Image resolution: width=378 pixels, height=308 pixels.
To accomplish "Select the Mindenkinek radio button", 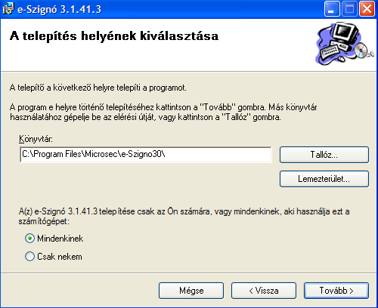I will point(29,239).
